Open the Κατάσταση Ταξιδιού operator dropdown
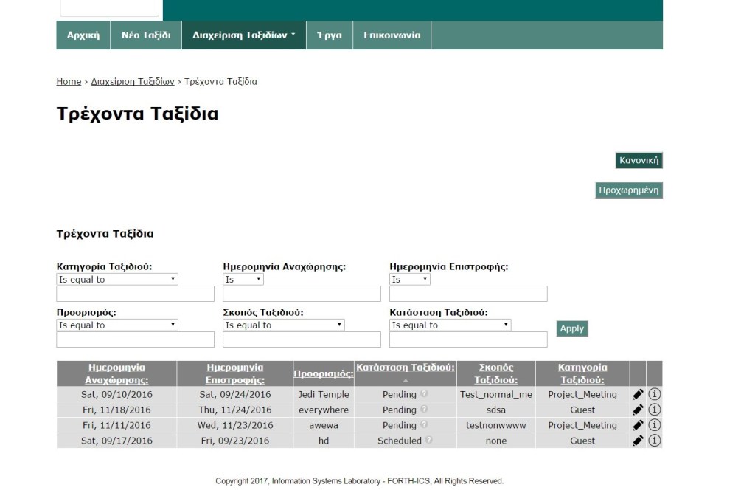 tap(450, 325)
